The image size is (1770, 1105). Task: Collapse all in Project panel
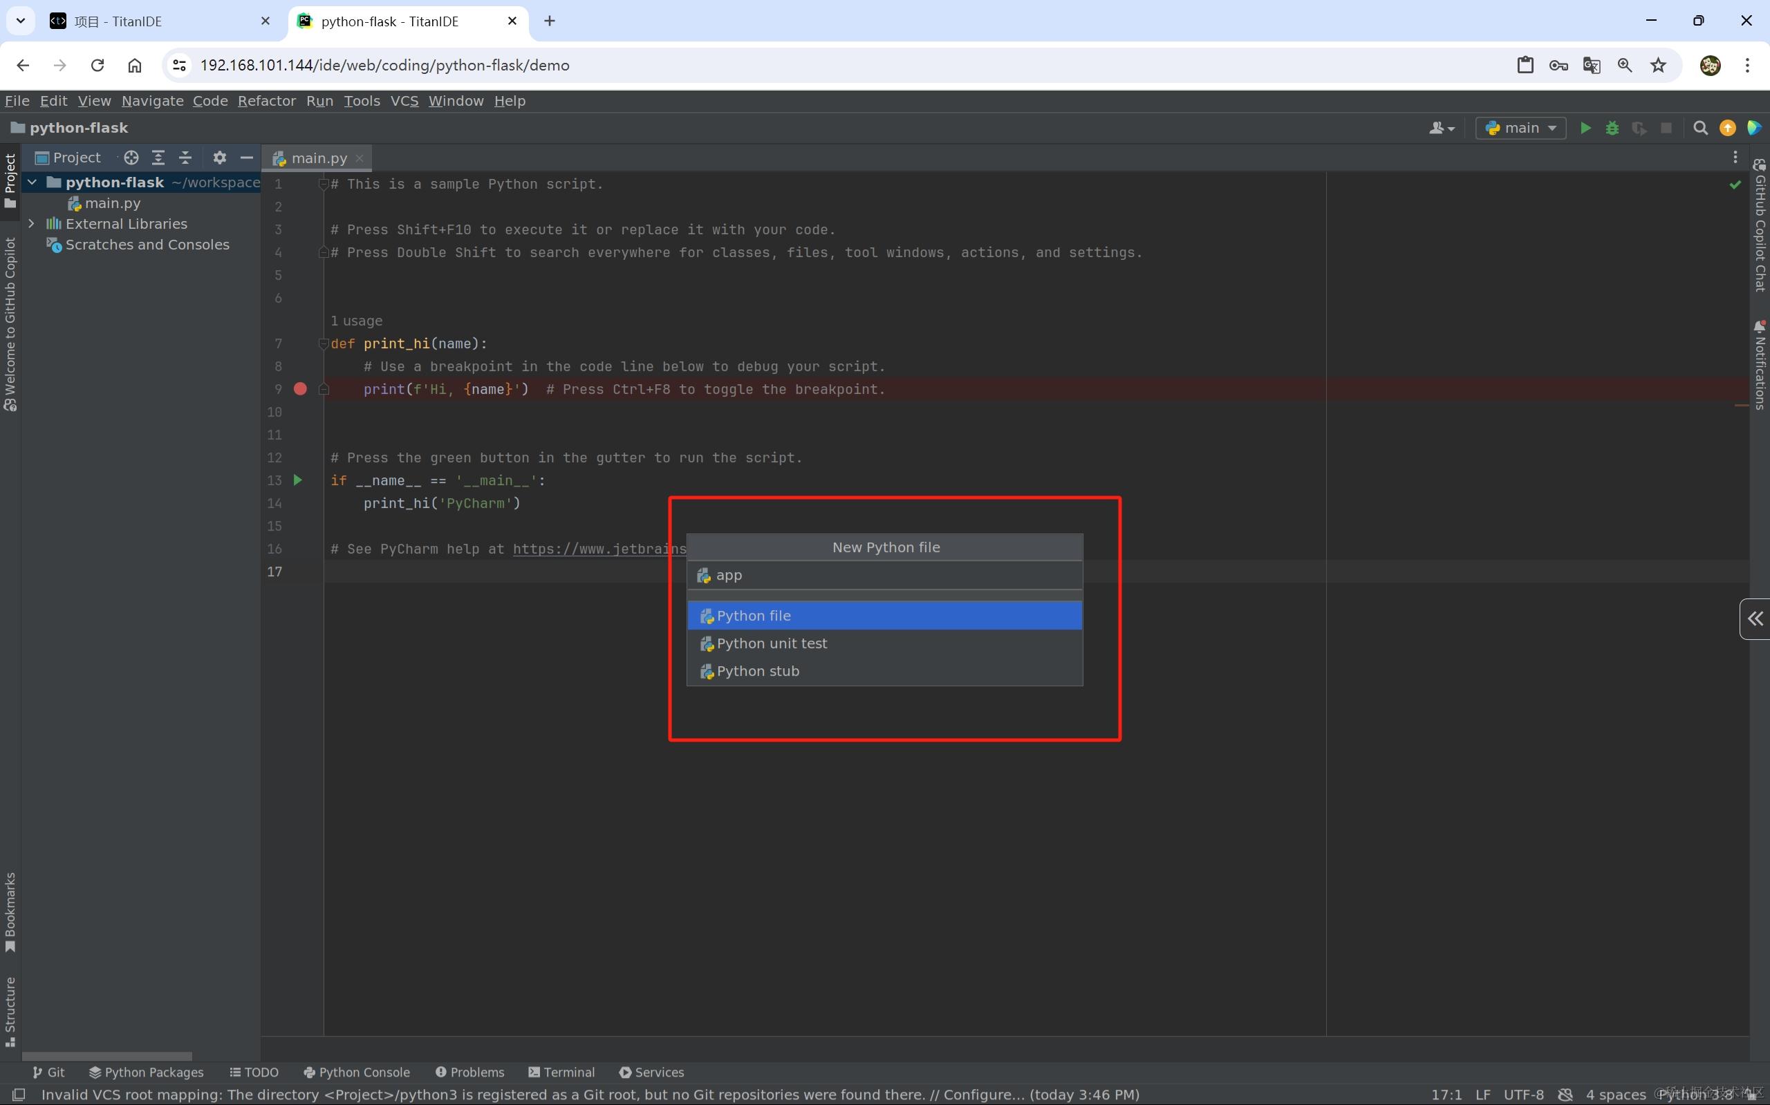coord(185,157)
